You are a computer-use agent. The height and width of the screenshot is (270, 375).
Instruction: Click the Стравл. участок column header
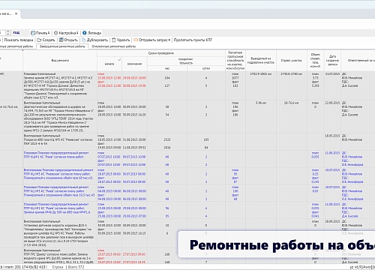pos(292,61)
